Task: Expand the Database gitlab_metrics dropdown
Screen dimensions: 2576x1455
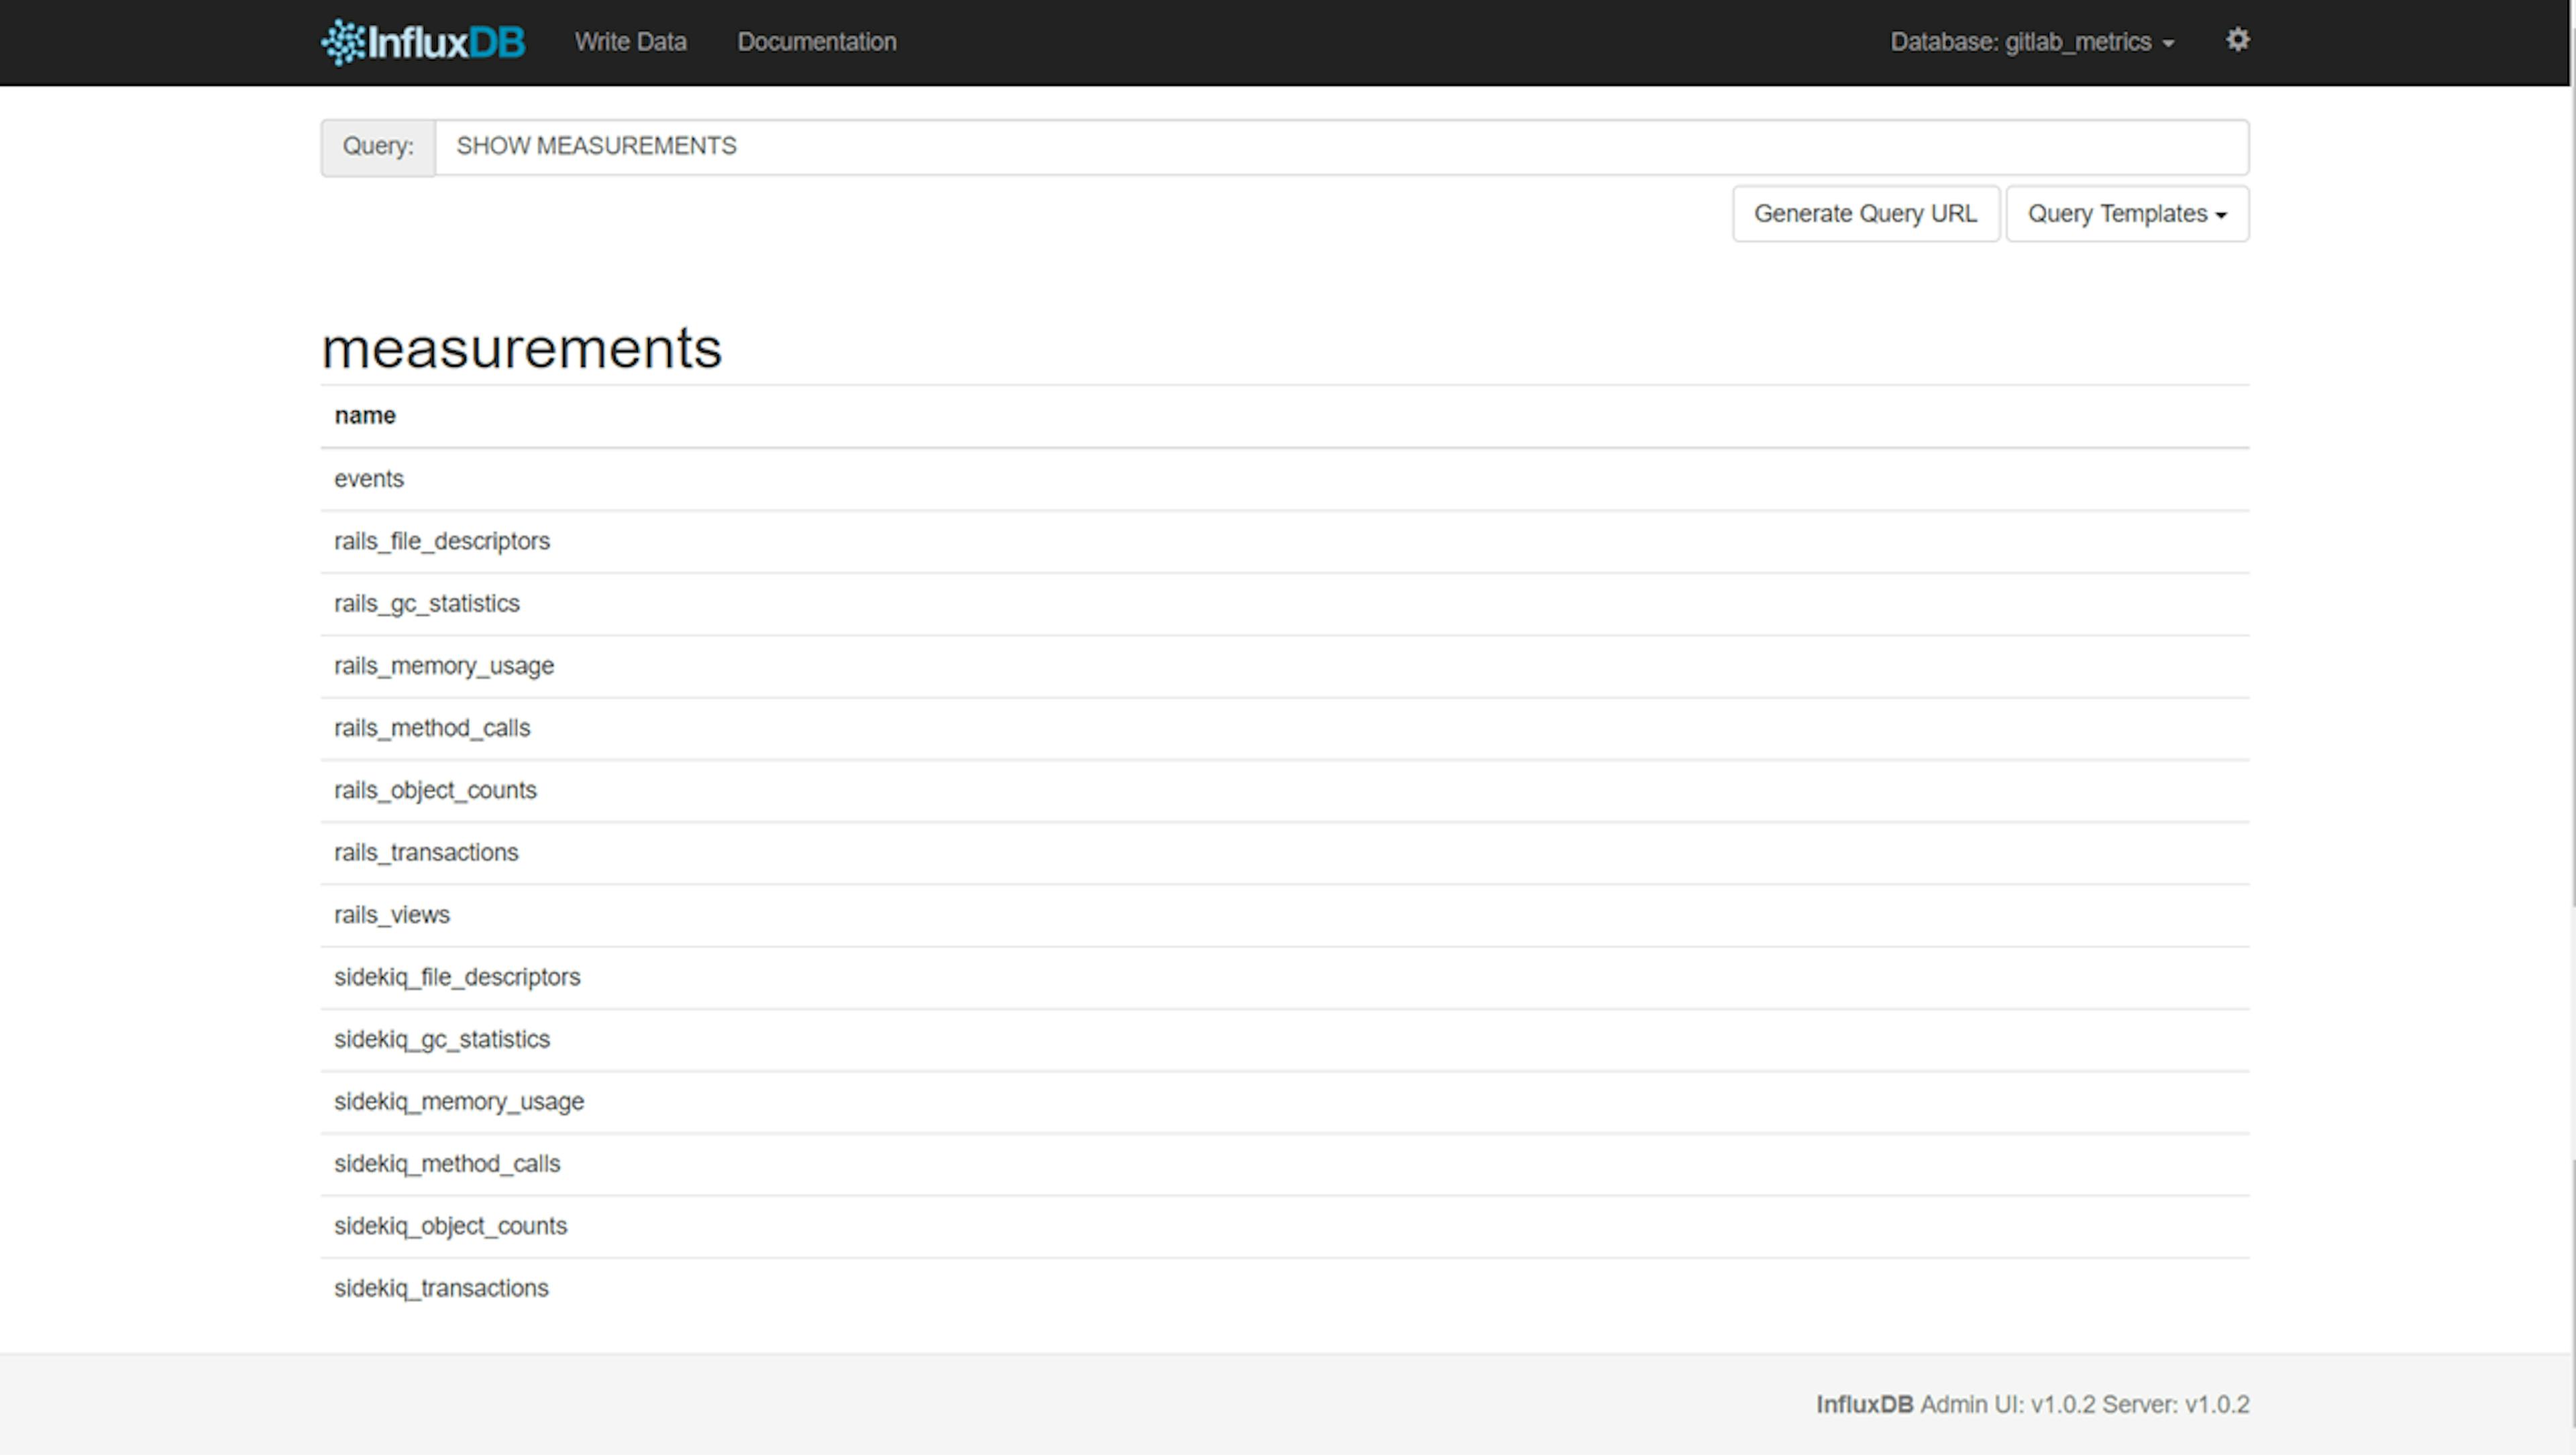Action: pos(2032,42)
